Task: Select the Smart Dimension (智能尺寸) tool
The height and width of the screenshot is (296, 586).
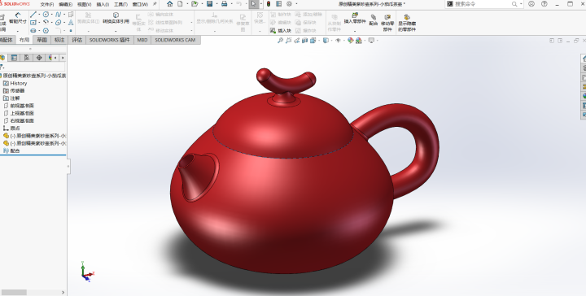Action: tap(18, 19)
